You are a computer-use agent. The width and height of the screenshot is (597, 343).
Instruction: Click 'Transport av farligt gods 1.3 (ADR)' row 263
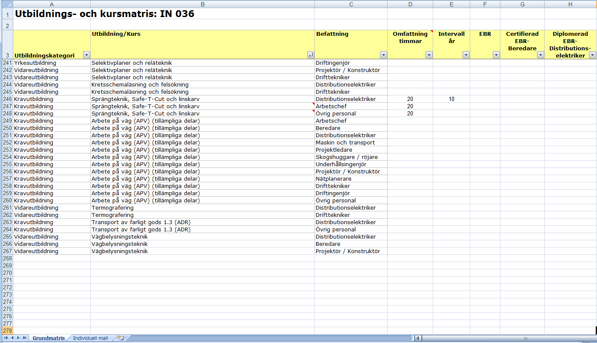coord(203,222)
